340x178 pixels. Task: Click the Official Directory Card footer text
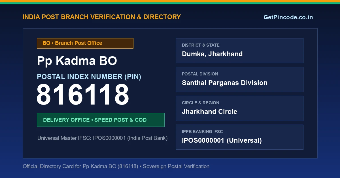116,166
